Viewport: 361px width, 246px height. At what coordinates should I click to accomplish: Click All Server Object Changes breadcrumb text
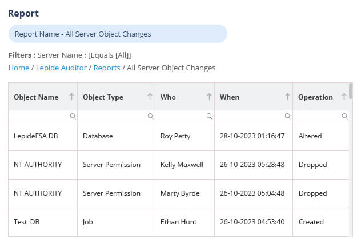(x=171, y=68)
